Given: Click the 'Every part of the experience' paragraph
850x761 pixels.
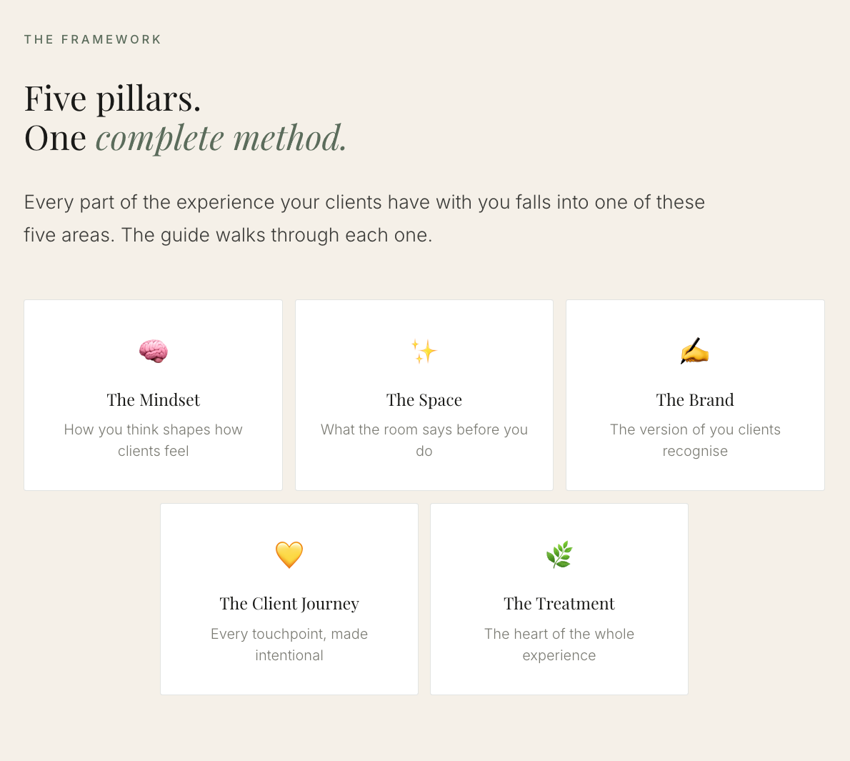Looking at the screenshot, I should click(x=364, y=219).
